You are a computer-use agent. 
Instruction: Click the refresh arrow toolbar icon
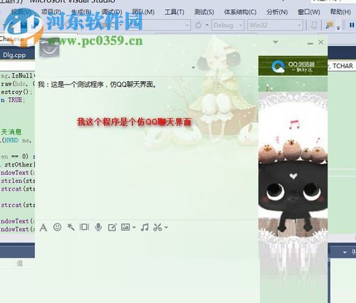tap(198, 25)
